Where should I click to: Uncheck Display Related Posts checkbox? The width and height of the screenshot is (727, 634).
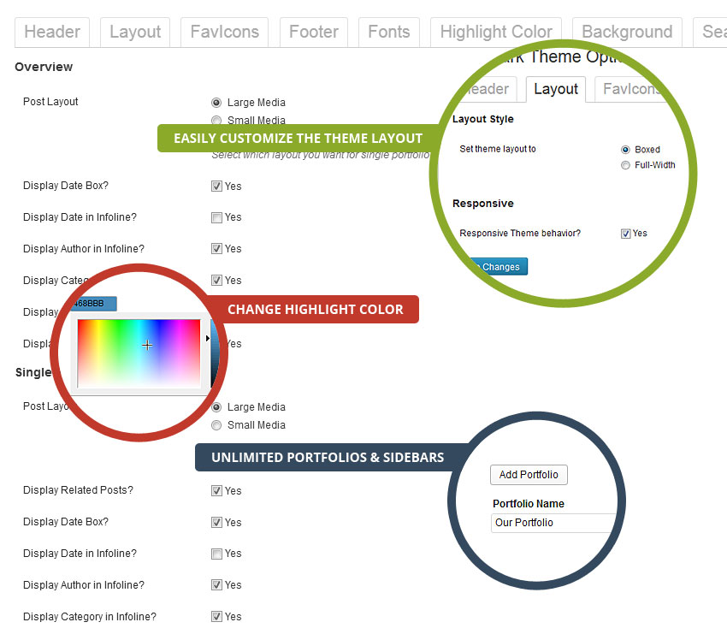[216, 491]
